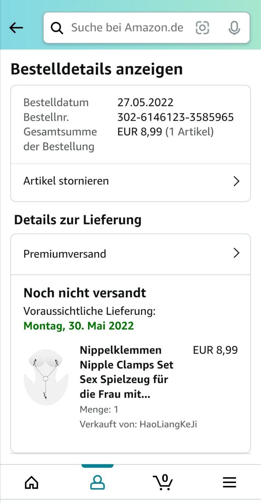This screenshot has width=261, height=503.
Task: Tap the delivery date Montag, 30. Mai 2022
Action: coord(78,326)
